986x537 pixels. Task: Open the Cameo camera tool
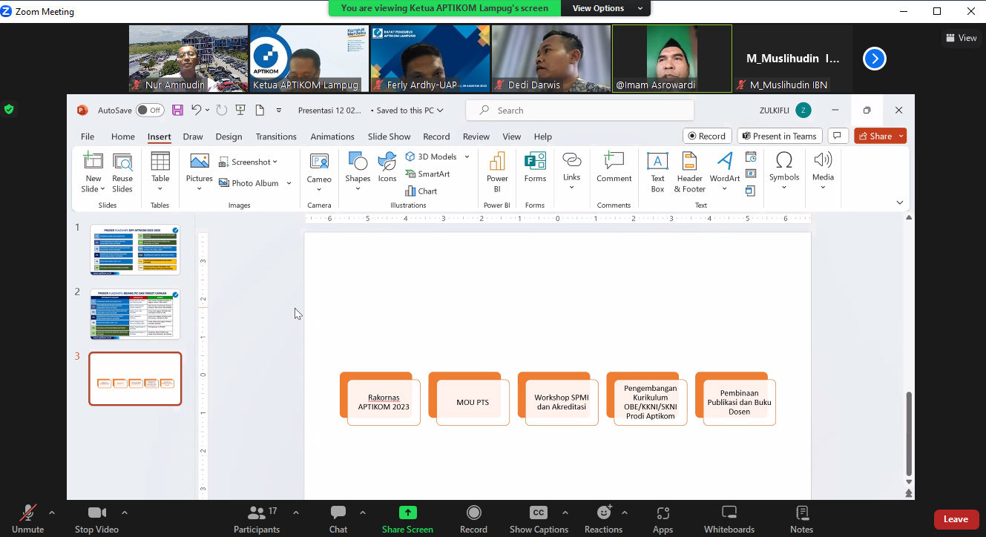pyautogui.click(x=319, y=167)
